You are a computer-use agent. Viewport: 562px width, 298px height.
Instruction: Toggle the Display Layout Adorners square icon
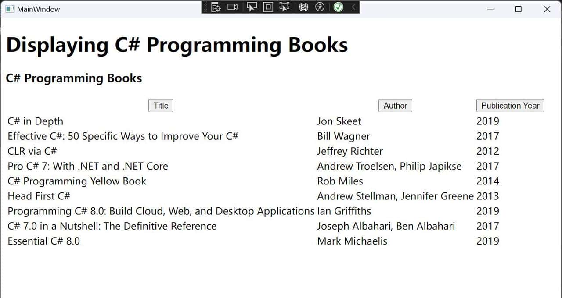268,7
